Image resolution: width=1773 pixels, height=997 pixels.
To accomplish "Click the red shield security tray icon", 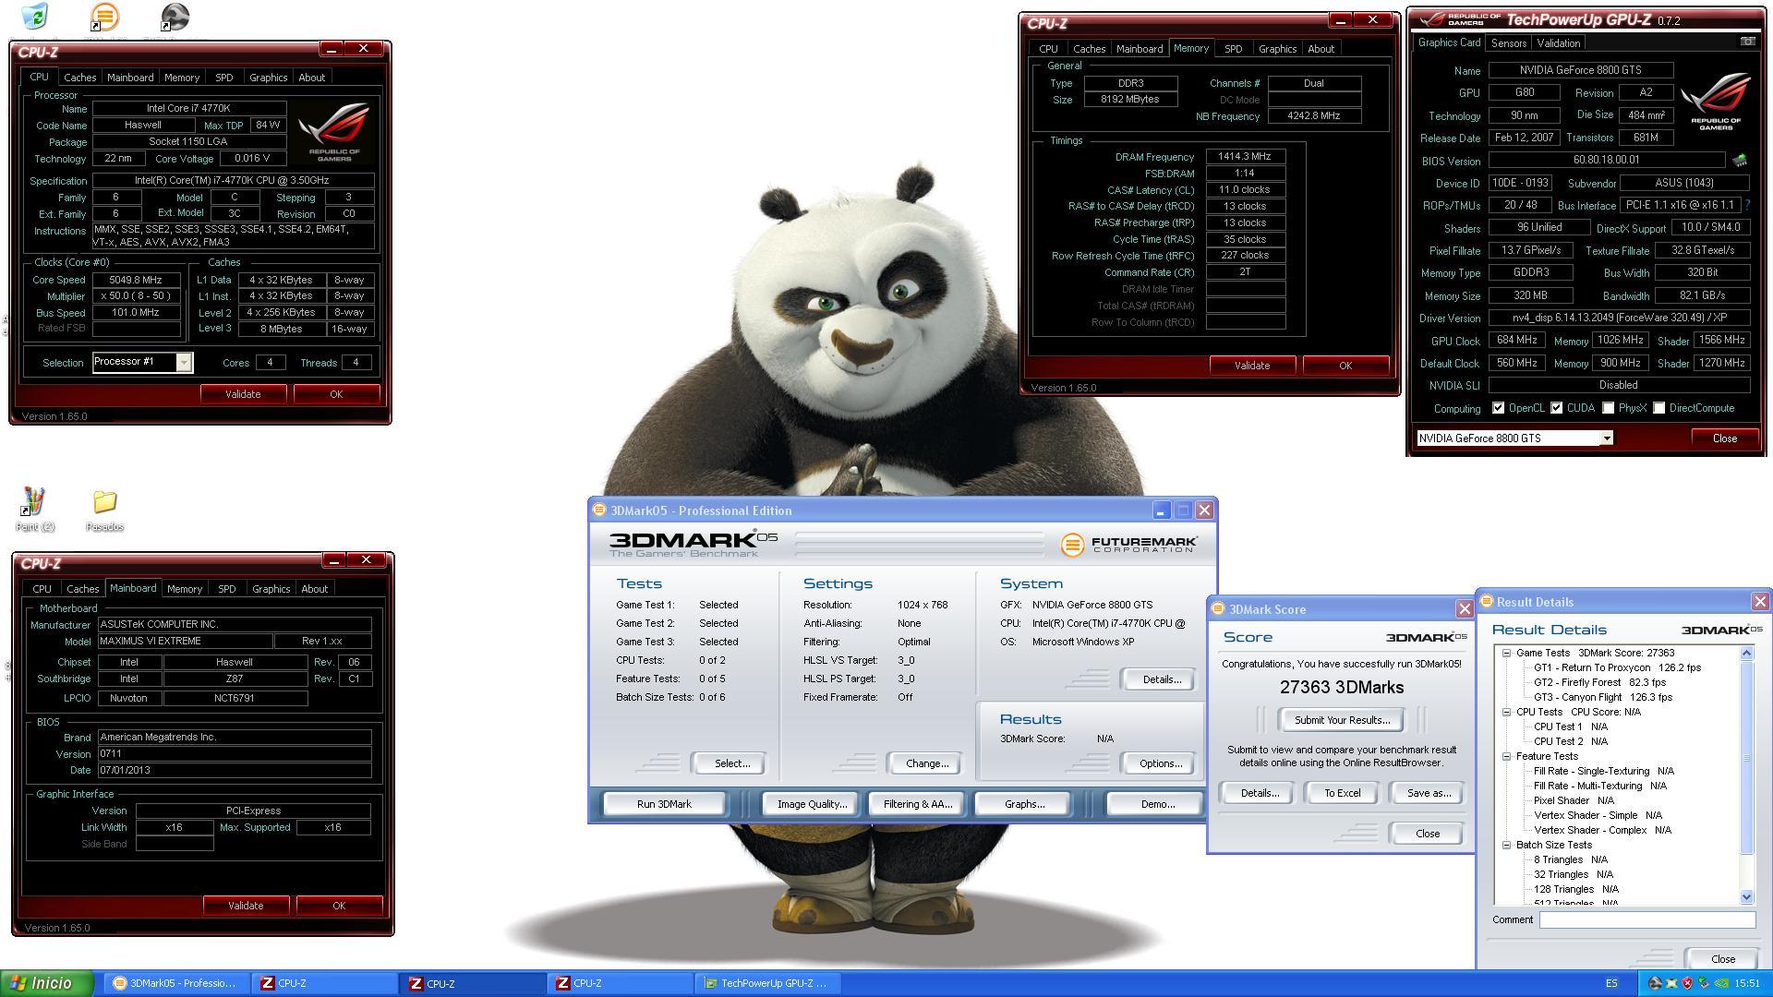I will (x=1687, y=983).
